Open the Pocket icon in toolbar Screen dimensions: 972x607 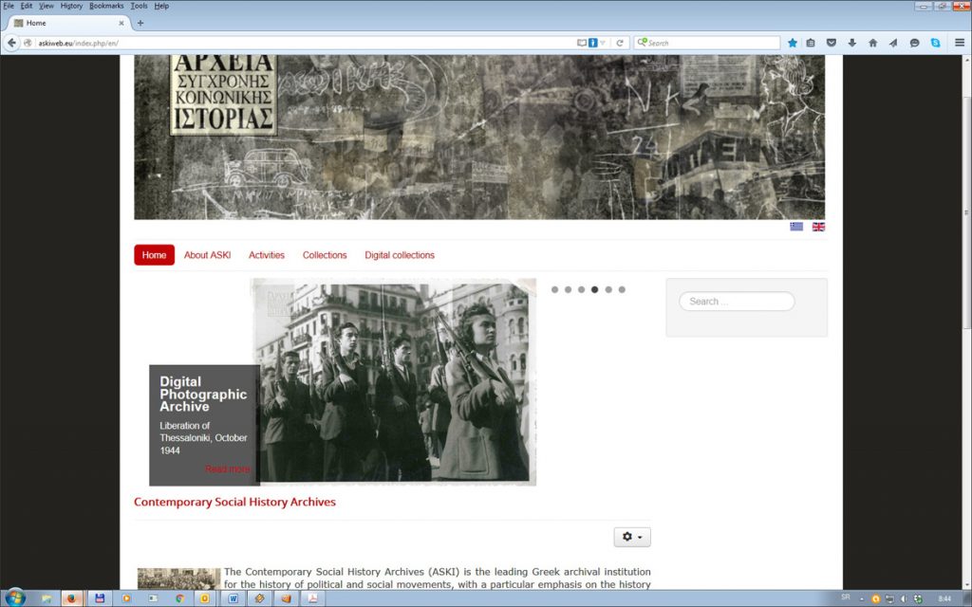(832, 43)
